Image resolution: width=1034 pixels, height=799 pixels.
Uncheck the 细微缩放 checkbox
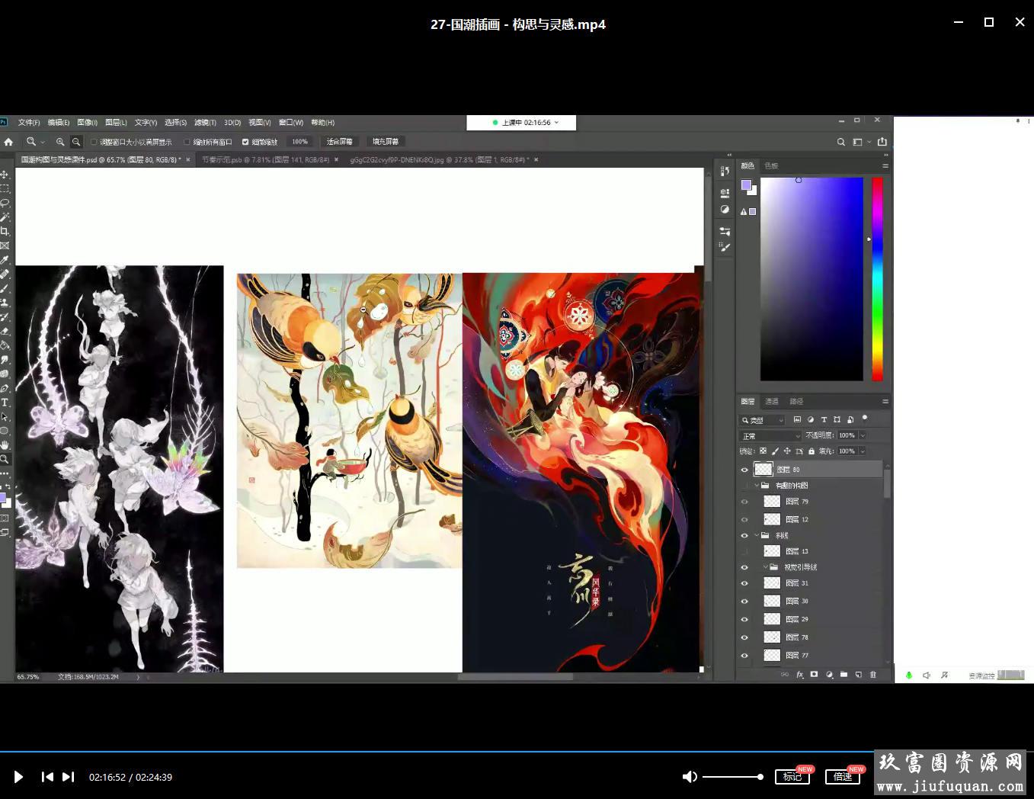click(x=245, y=142)
